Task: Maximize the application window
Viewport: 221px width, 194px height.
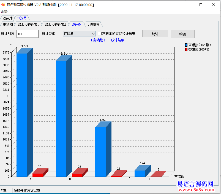Action: [201, 5]
